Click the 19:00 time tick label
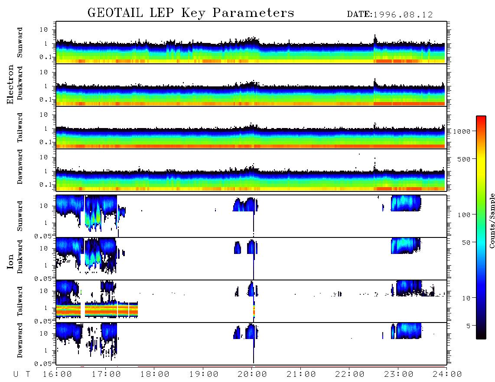This screenshot has height=382, width=495. click(204, 375)
